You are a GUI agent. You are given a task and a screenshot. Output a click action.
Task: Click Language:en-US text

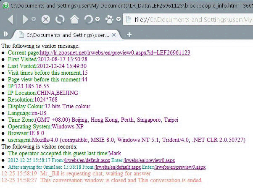tap(27, 113)
